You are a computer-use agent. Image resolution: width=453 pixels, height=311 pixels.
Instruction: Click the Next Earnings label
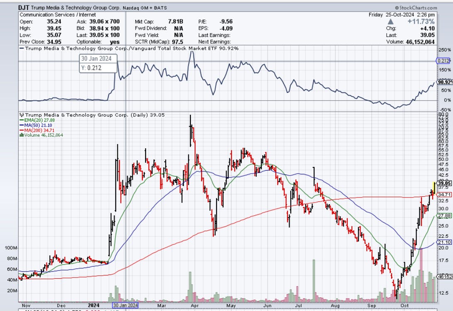(x=214, y=42)
